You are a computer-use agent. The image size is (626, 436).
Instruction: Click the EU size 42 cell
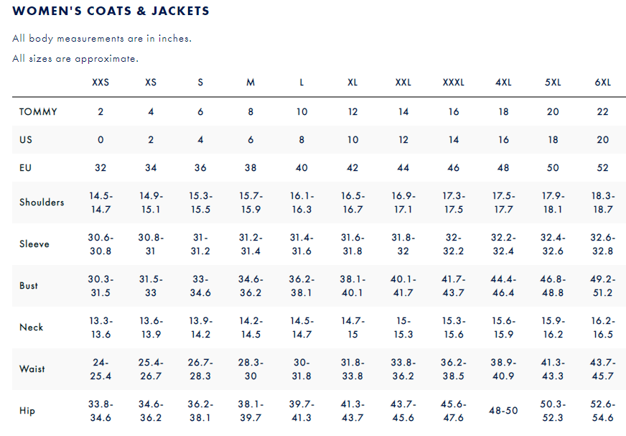tap(352, 168)
